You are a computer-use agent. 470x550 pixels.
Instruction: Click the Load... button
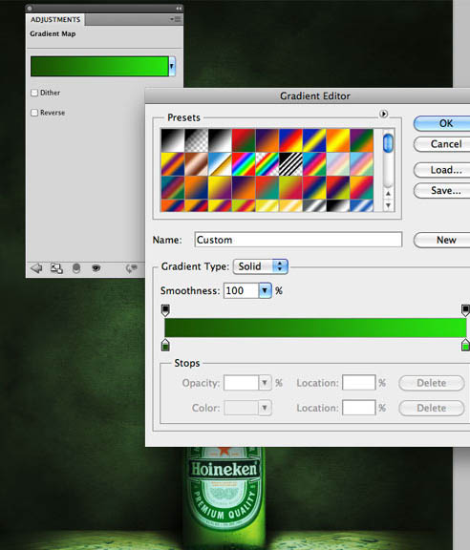point(445,170)
